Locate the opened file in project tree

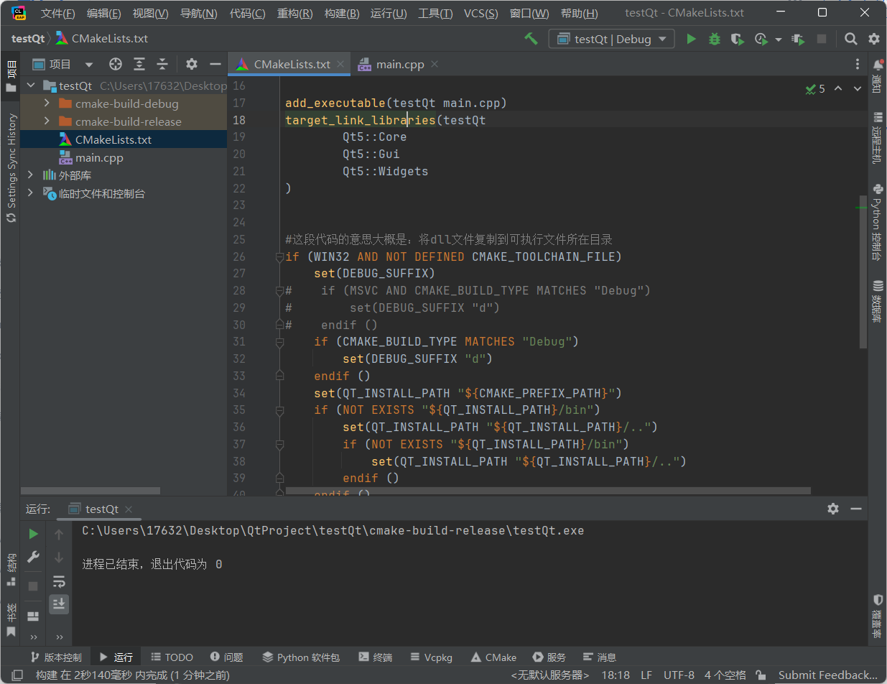[116, 64]
